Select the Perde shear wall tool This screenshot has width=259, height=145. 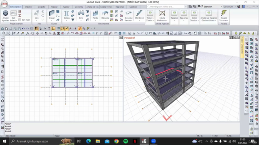pyautogui.click(x=96, y=15)
